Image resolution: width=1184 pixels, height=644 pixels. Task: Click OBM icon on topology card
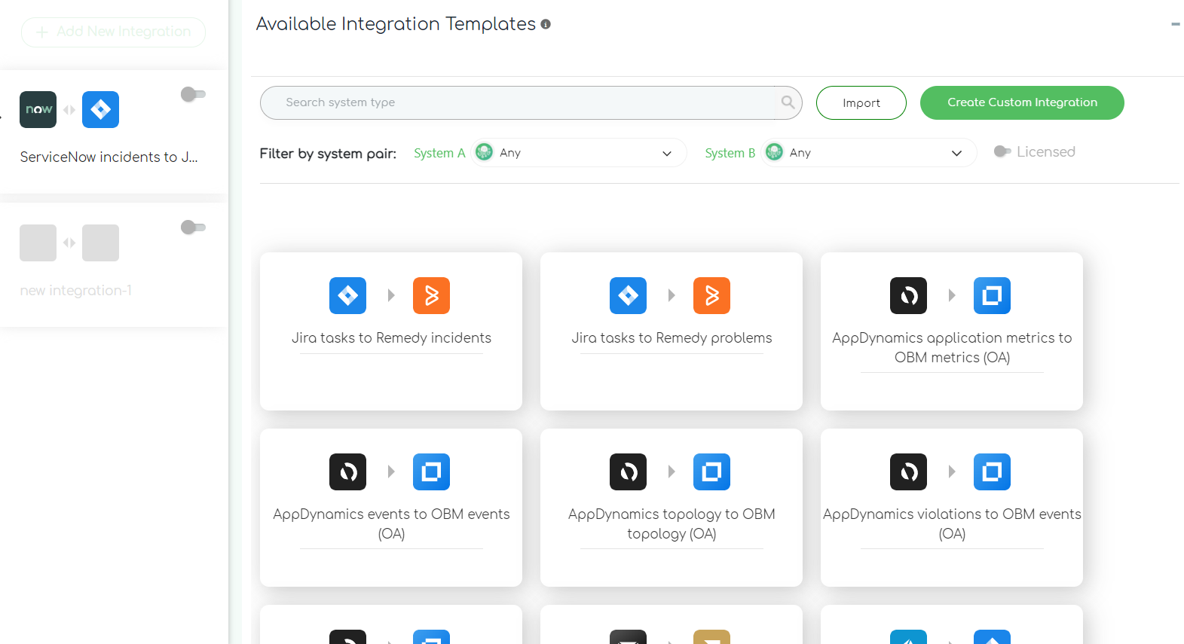click(x=711, y=472)
